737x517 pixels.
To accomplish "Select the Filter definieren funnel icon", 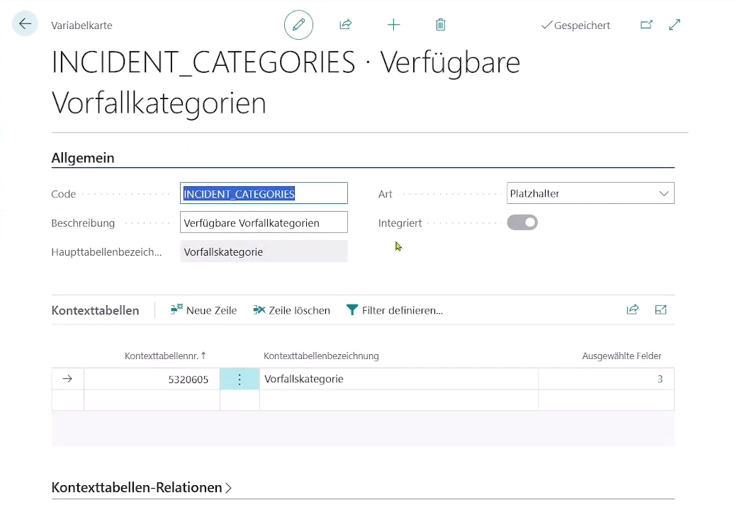I will coord(352,309).
